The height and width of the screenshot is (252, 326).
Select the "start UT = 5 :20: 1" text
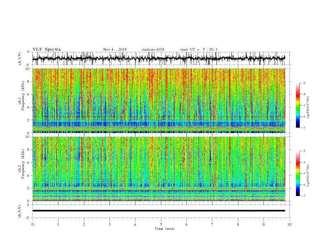point(199,49)
